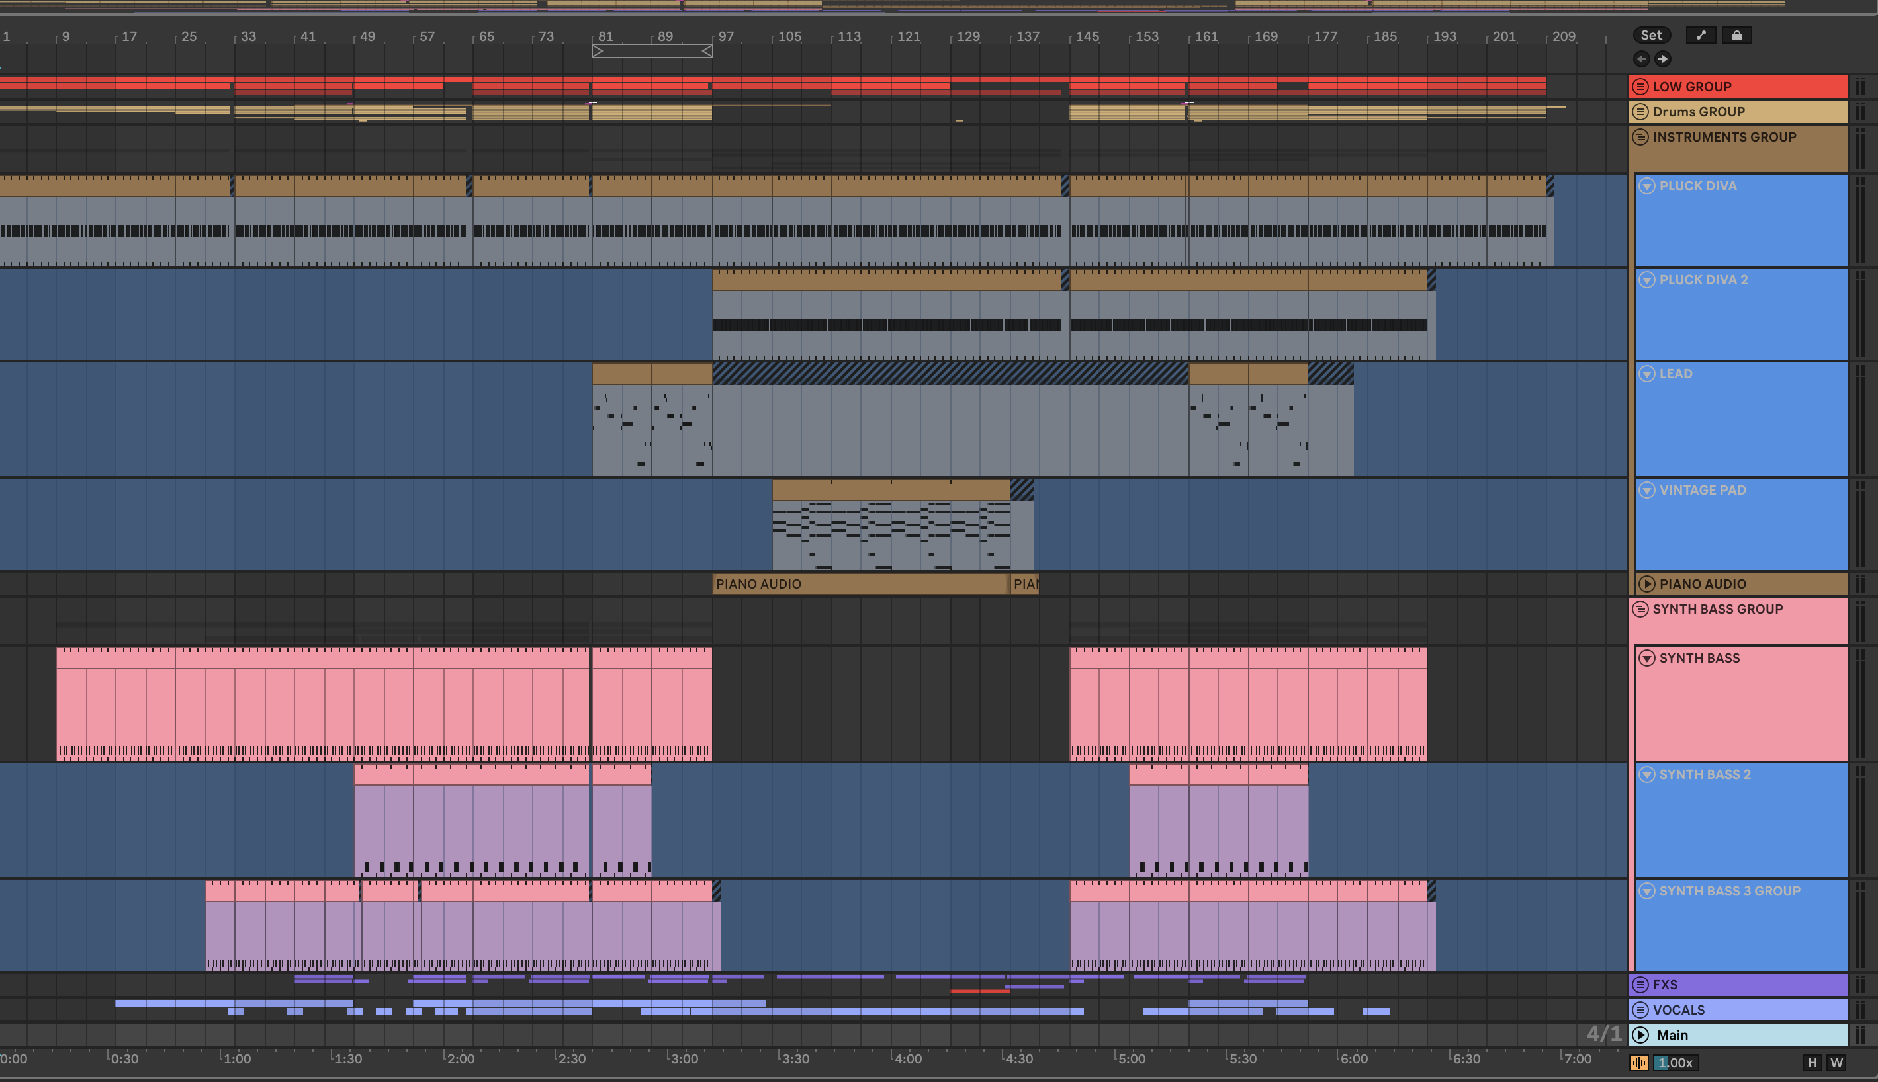
Task: Click the loop brace above bar 81
Action: [x=652, y=50]
